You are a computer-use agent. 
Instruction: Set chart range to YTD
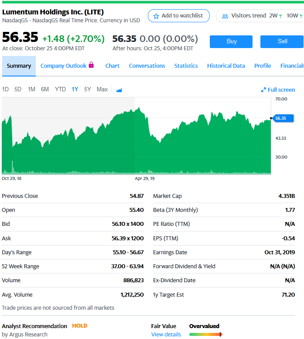(x=60, y=89)
